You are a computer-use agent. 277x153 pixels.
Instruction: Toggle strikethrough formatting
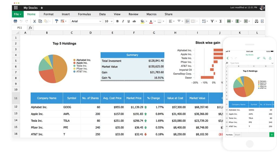[x=134, y=21]
